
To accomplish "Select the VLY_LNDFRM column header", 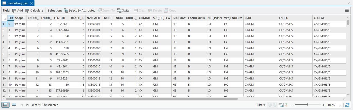I will pos(233,18).
